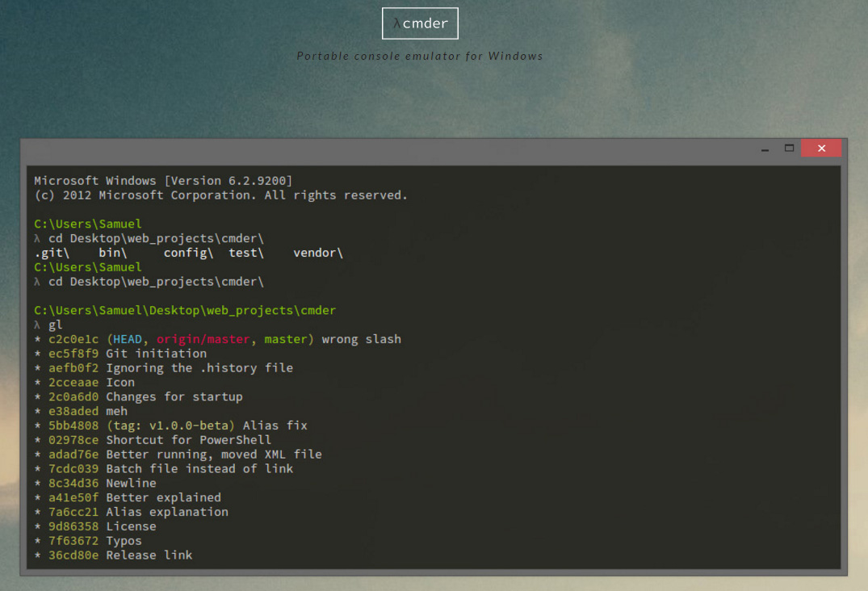Click the cmder logo box
The height and width of the screenshot is (591, 868).
tap(420, 23)
